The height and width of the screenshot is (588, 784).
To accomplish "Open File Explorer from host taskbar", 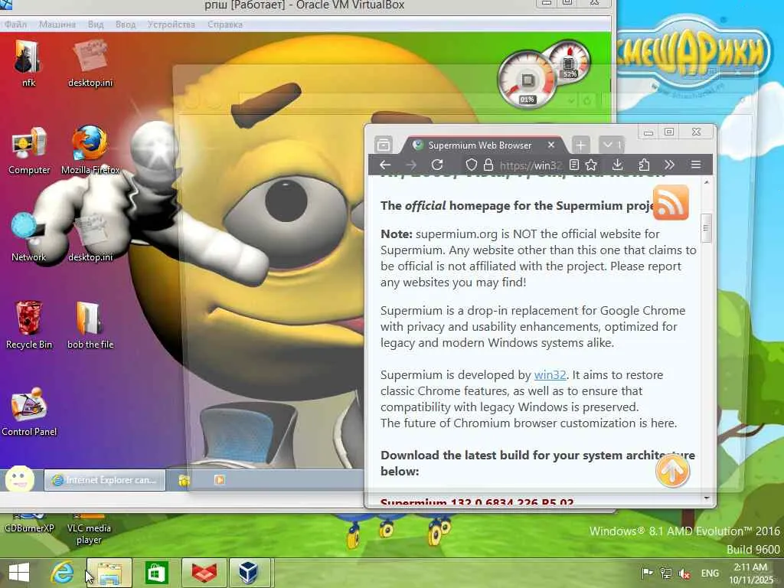I will click(109, 573).
